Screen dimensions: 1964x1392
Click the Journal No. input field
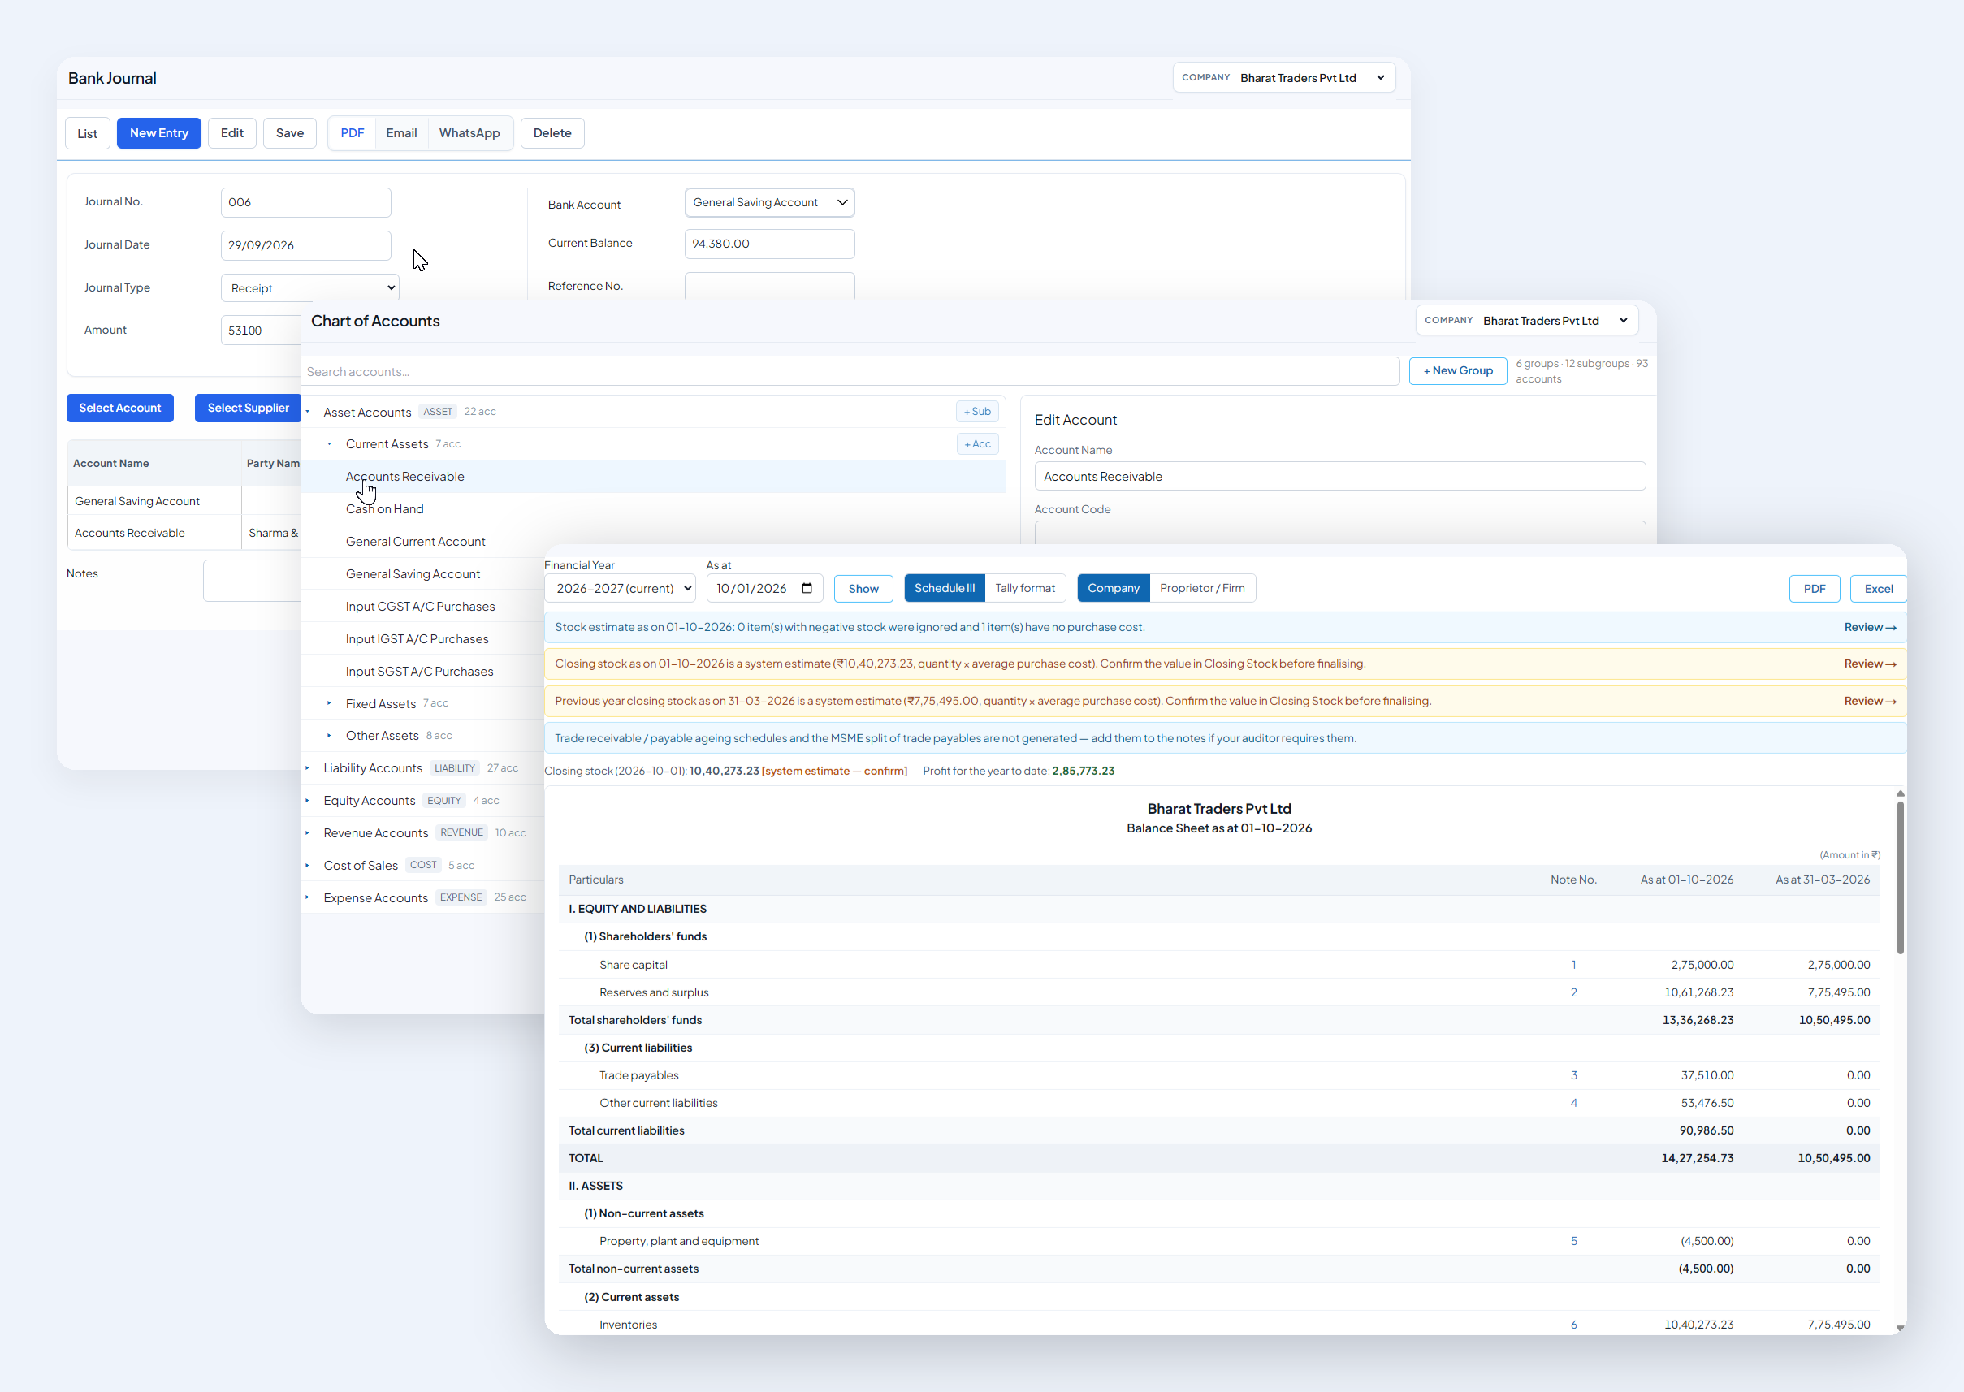[306, 202]
